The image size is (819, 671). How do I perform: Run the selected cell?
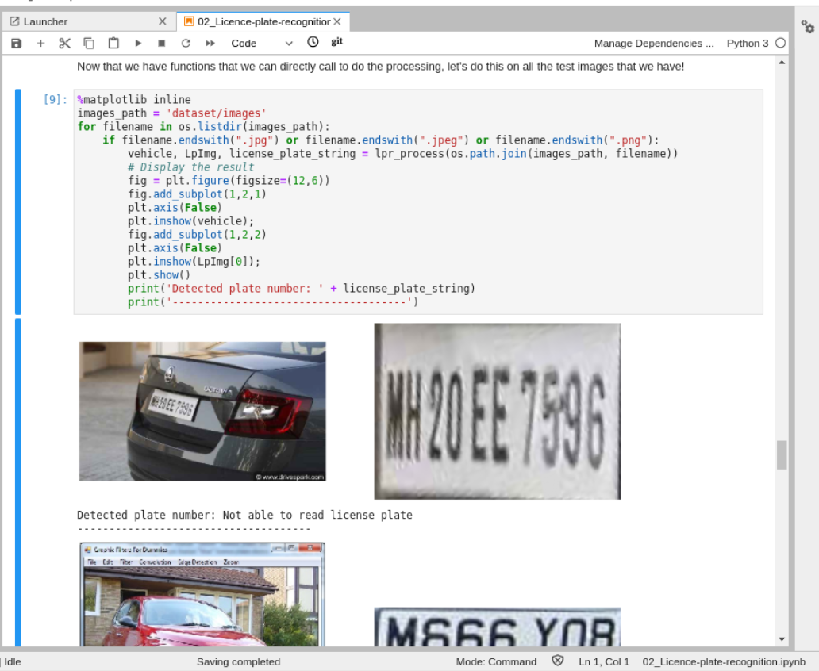[138, 44]
